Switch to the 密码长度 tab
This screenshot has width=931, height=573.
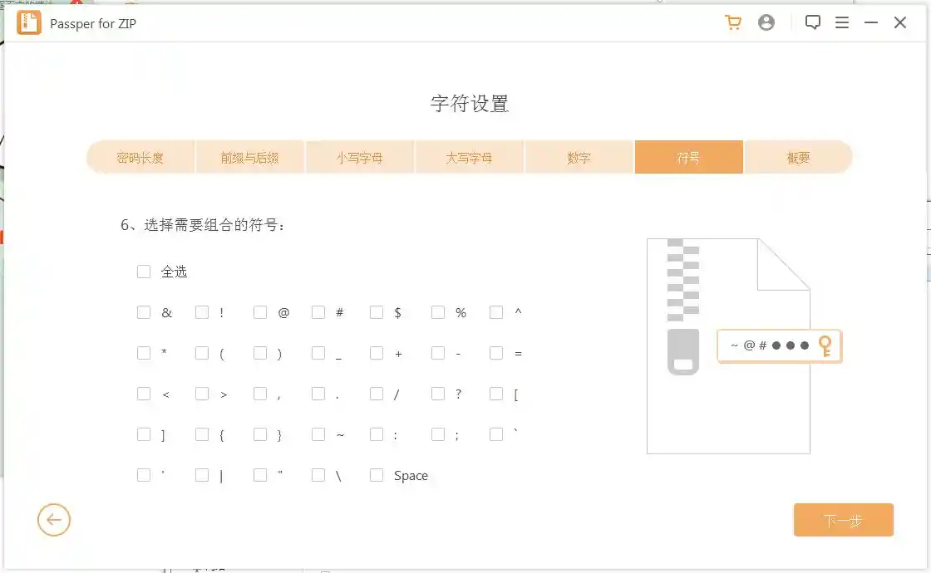pos(140,157)
